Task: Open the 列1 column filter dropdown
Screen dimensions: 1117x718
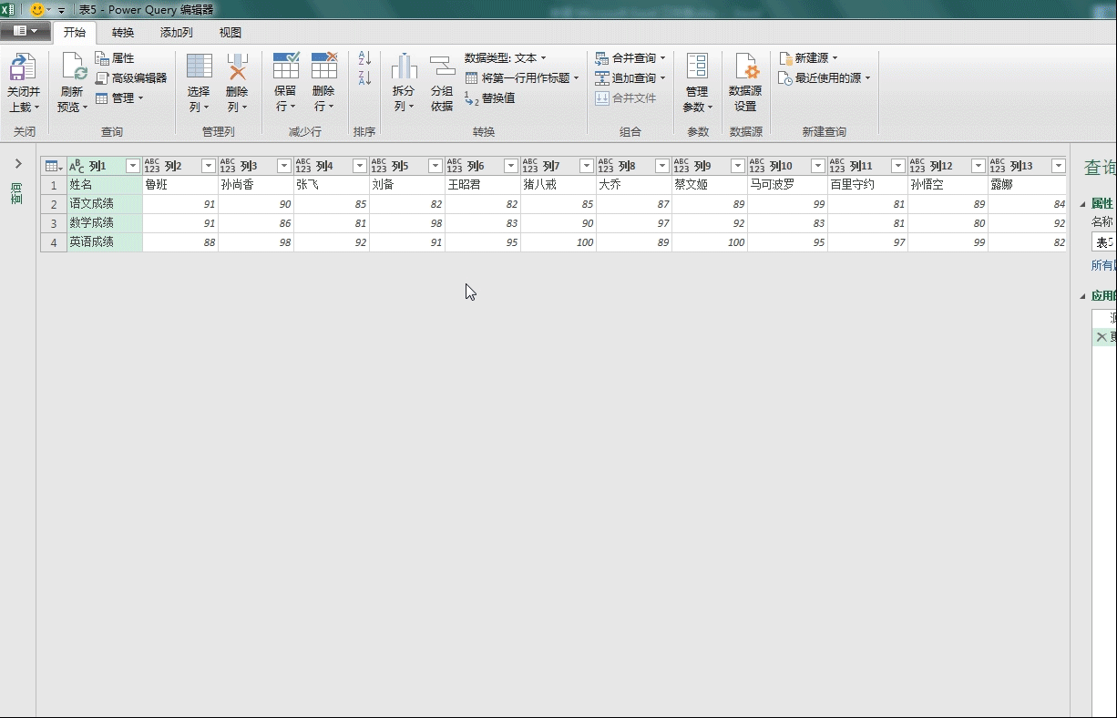Action: pyautogui.click(x=133, y=166)
